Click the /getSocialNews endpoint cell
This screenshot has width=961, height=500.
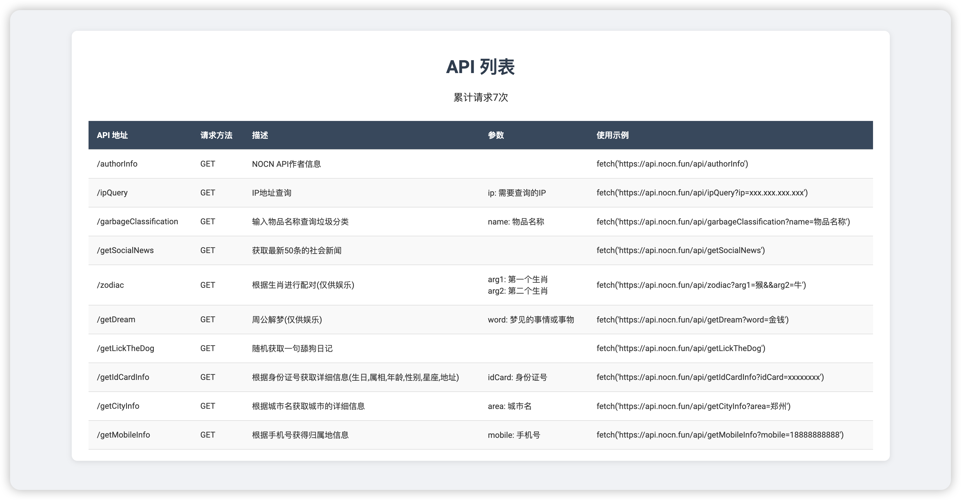pyautogui.click(x=125, y=250)
